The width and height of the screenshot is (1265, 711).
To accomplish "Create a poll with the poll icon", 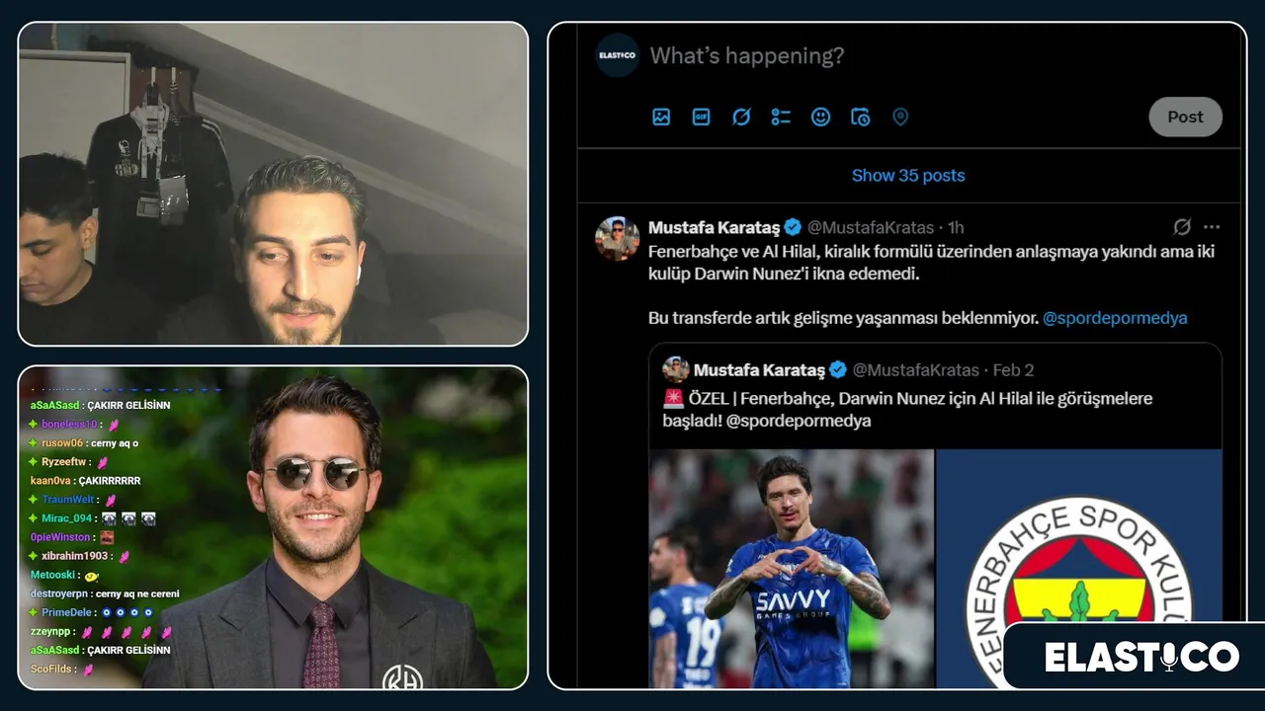I will [781, 117].
